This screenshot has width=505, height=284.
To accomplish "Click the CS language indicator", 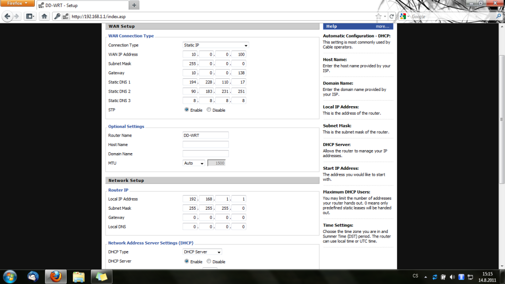I will click(x=416, y=276).
